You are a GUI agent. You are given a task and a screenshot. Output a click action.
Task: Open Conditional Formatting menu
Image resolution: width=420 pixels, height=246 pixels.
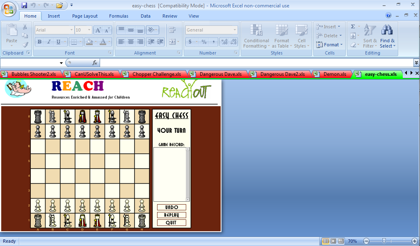(256, 36)
